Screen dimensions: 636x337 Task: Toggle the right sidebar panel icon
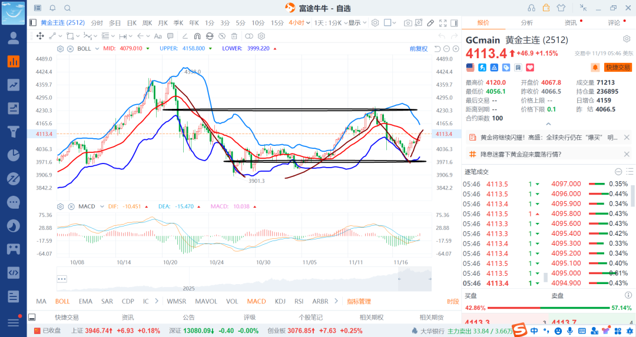click(x=454, y=23)
